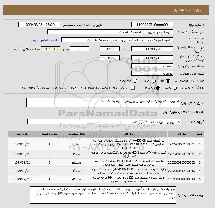This screenshot has width=215, height=208.
Task: Click the remaining days field showing 3
Action: (x=80, y=49)
